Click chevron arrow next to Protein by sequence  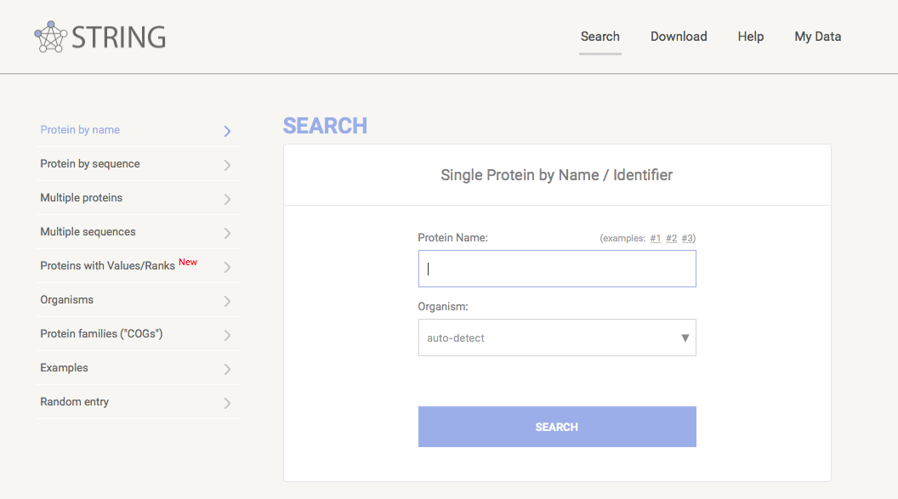[x=227, y=165]
